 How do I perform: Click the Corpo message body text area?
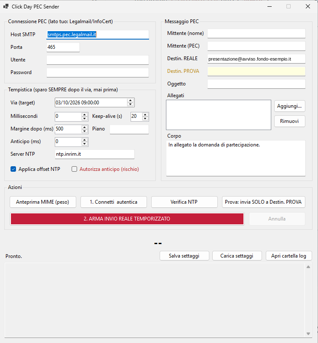click(236, 158)
